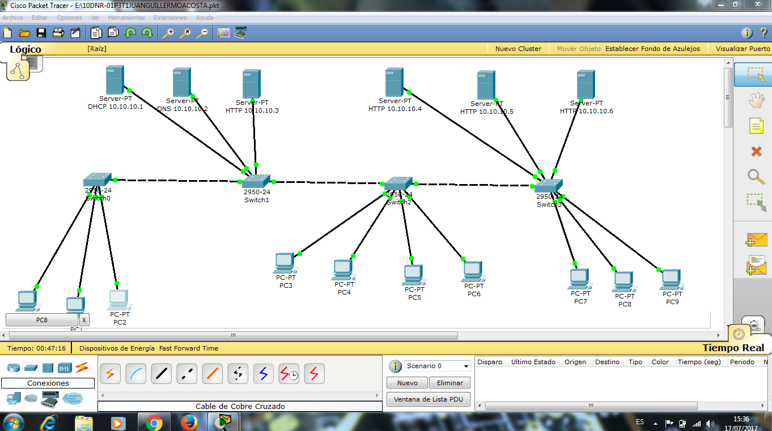Switch to the Lógico tab
772x431 pixels.
click(x=24, y=49)
